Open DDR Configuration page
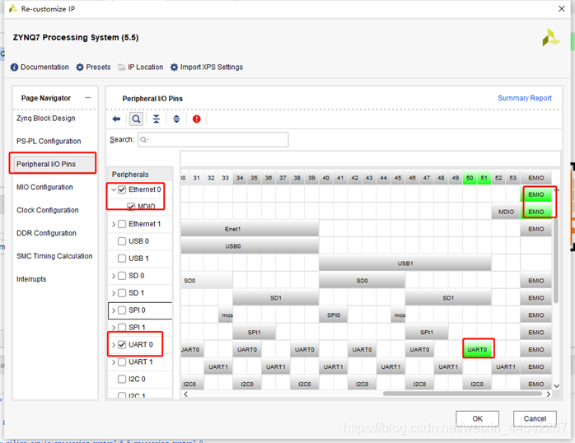 tap(46, 233)
